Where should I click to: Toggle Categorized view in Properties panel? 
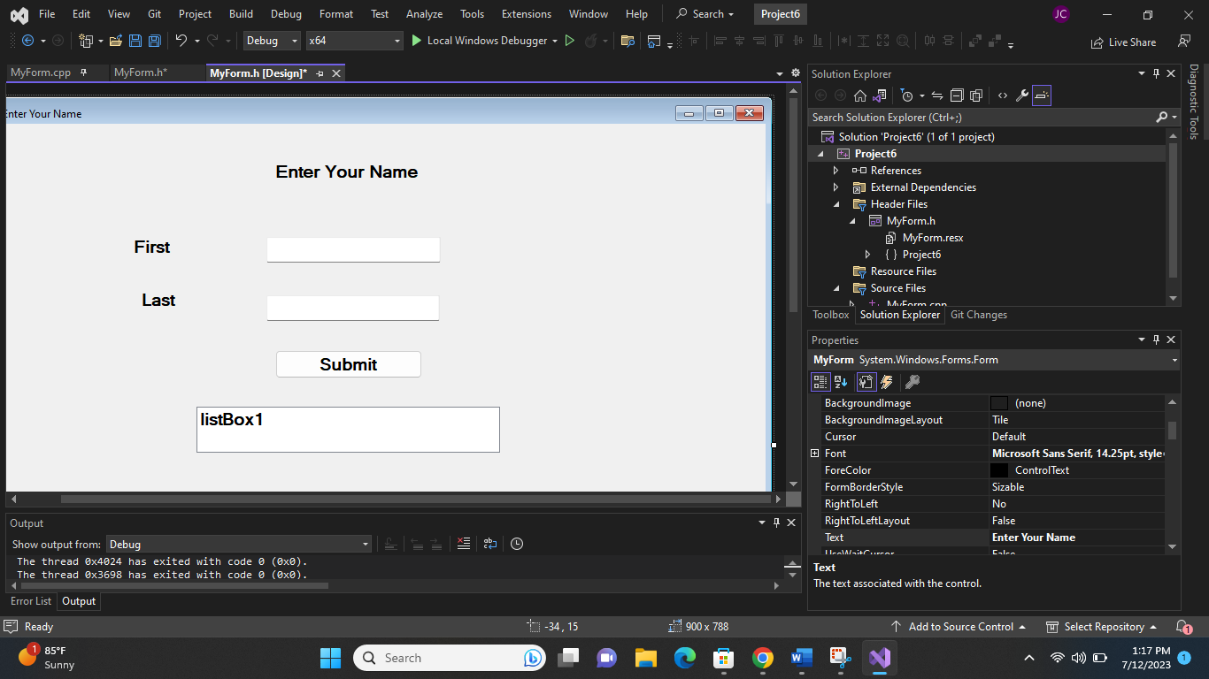coord(820,381)
